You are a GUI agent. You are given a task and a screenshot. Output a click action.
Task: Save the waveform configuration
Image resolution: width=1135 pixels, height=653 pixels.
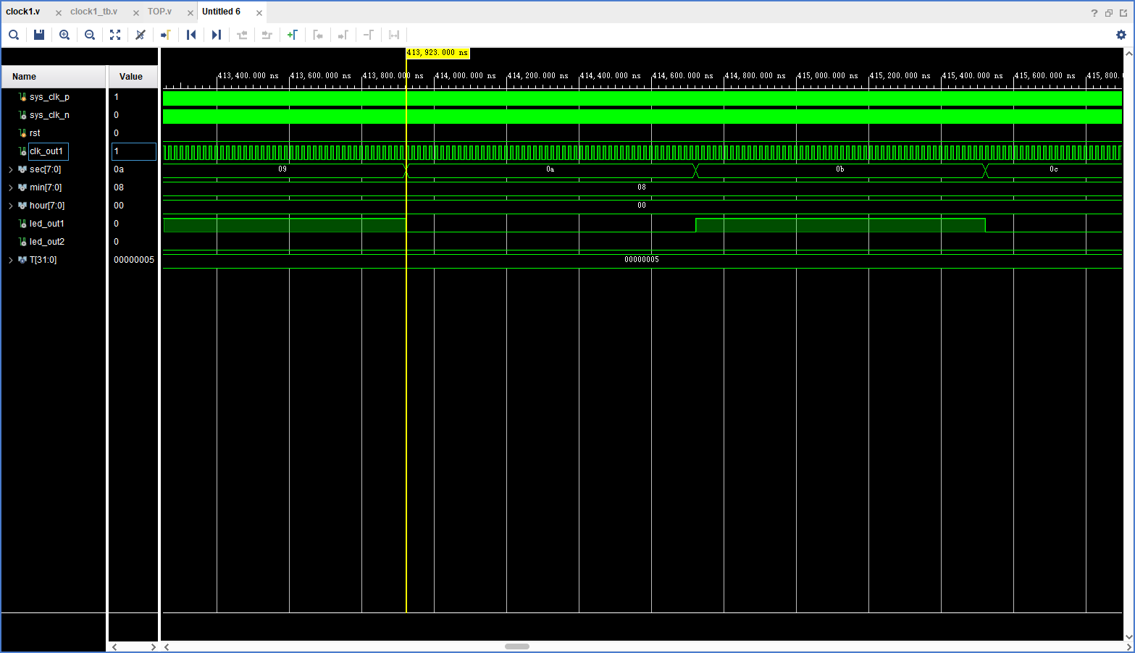click(x=39, y=35)
